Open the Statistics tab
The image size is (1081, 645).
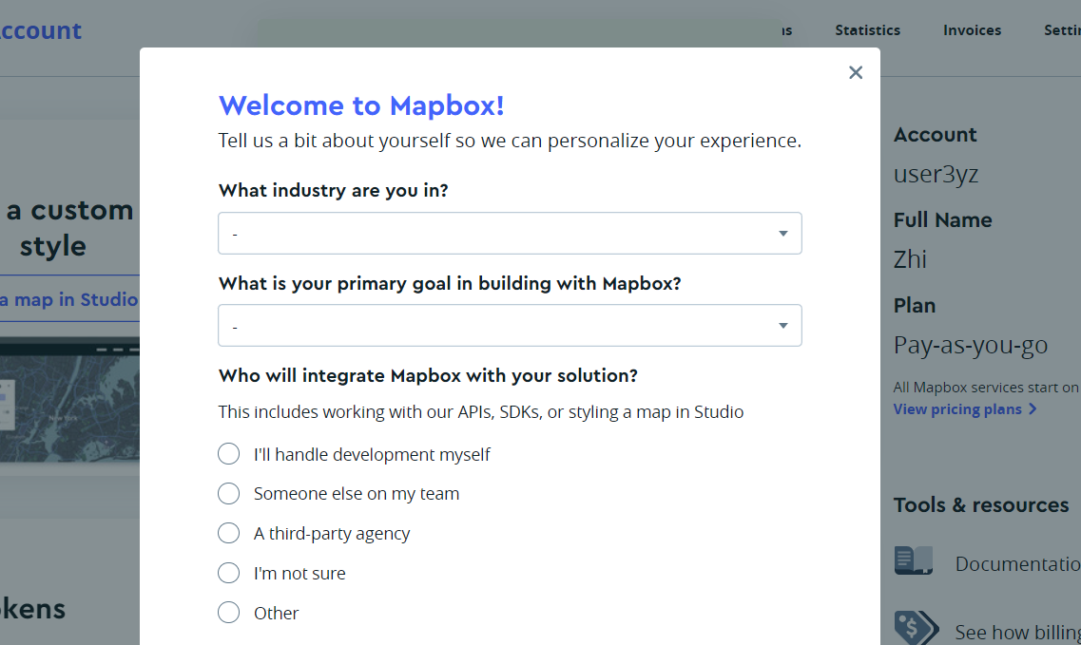(x=867, y=30)
